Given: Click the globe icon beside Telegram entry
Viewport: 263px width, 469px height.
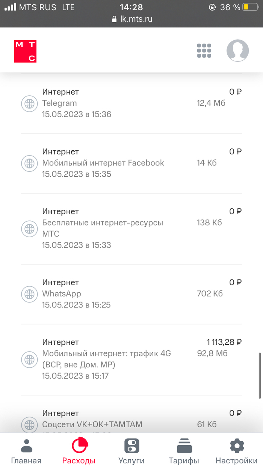Looking at the screenshot, I should coord(29,103).
